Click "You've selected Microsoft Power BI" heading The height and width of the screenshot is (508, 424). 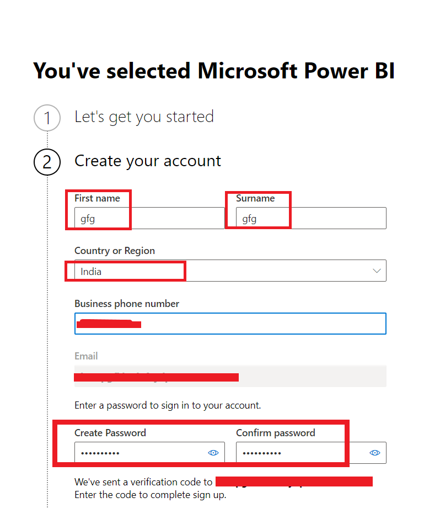point(214,71)
